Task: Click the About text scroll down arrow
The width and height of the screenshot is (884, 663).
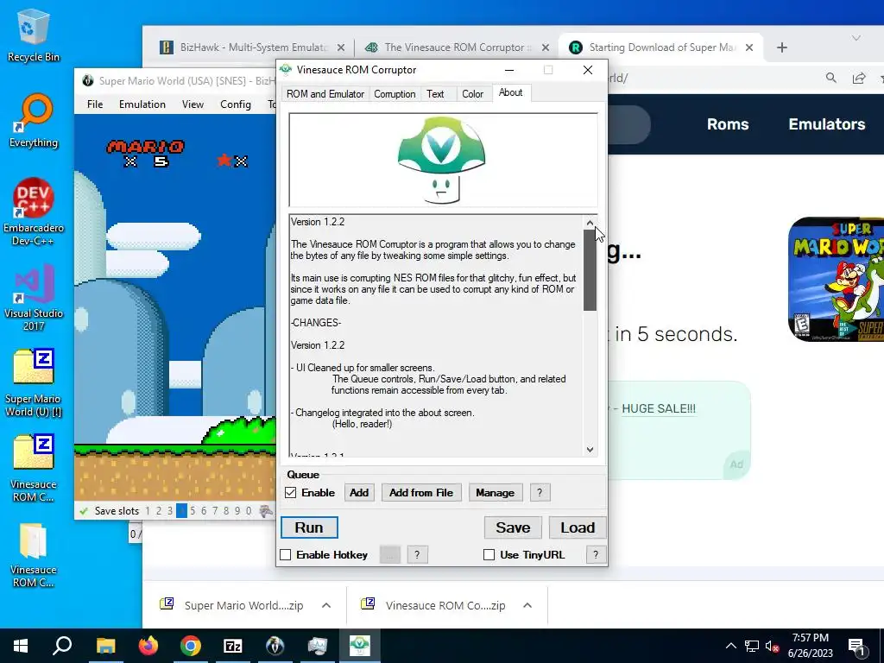Action: (590, 449)
